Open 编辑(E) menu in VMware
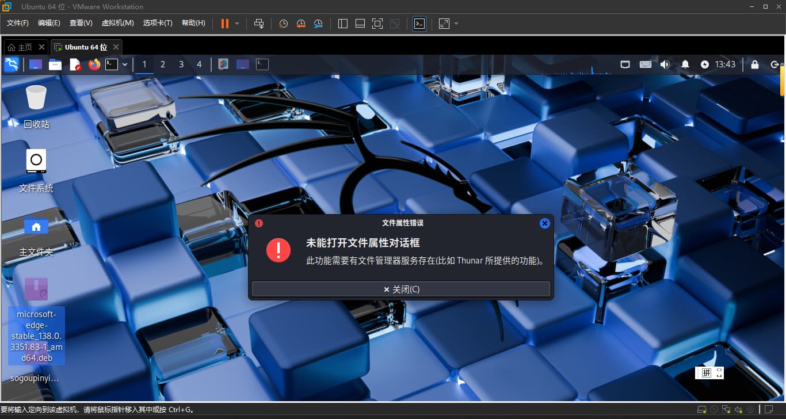 pos(49,23)
